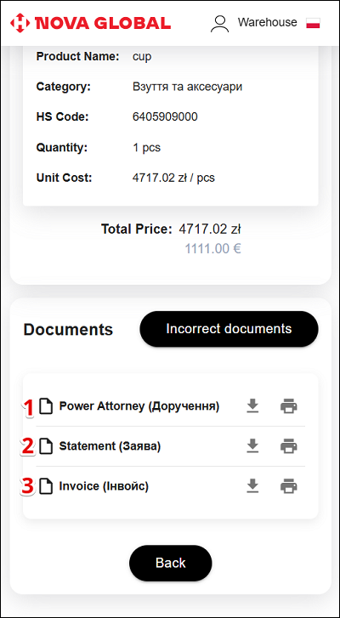Open the user profile icon
Image resolution: width=340 pixels, height=618 pixels.
[x=219, y=24]
